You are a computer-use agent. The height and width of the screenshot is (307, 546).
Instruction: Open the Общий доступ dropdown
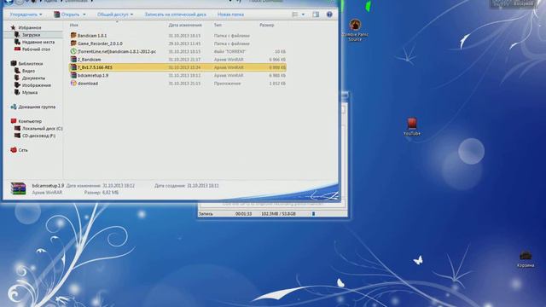115,14
